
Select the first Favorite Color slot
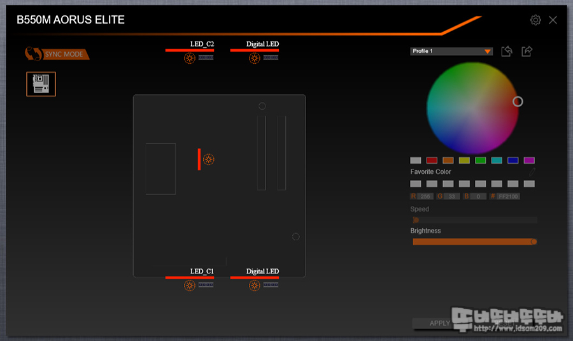click(416, 184)
